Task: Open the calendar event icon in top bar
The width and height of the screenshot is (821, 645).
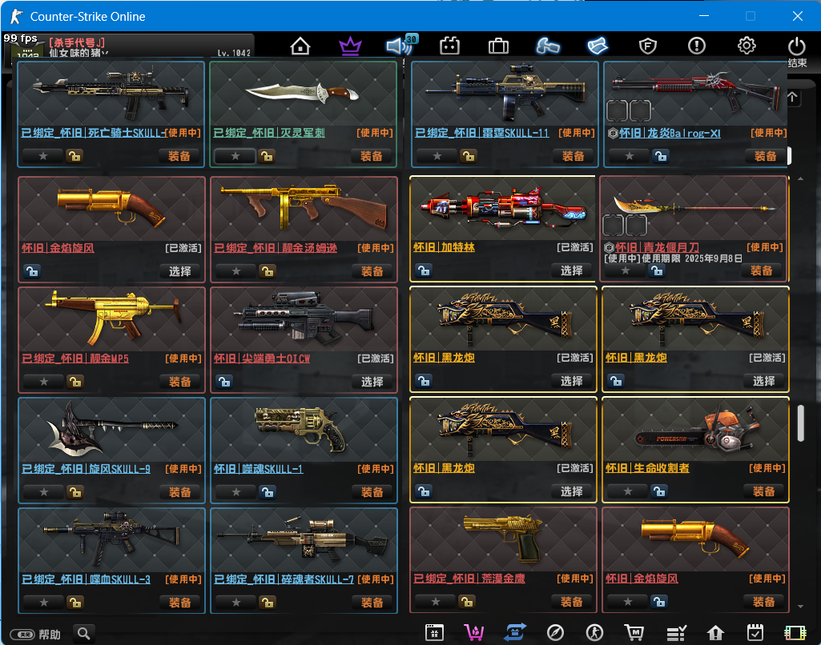Action: coord(449,46)
